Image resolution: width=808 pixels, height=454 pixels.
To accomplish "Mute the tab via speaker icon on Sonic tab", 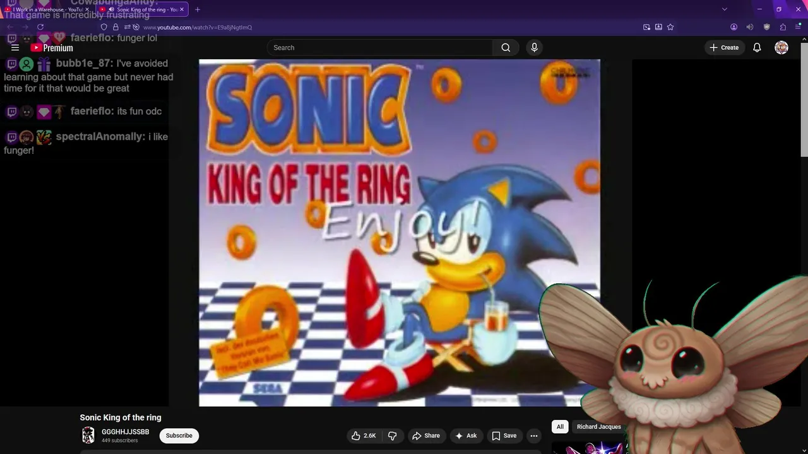I will coord(111,9).
